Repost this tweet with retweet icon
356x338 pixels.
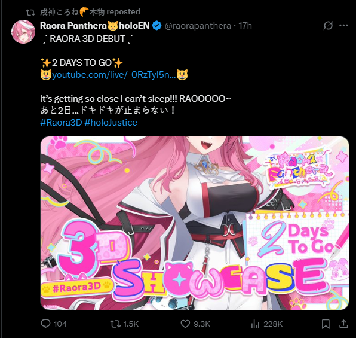tap(115, 324)
